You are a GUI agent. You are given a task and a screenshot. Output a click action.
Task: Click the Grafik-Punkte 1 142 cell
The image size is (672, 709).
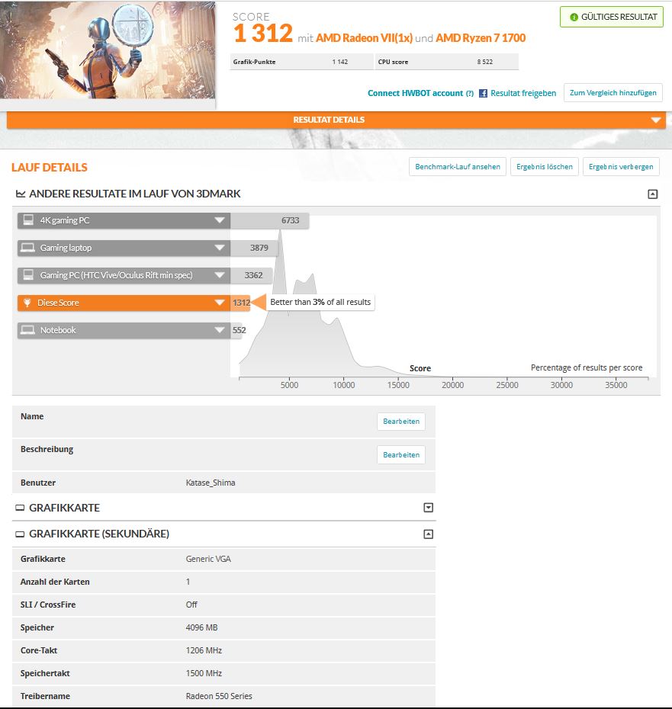click(x=301, y=62)
